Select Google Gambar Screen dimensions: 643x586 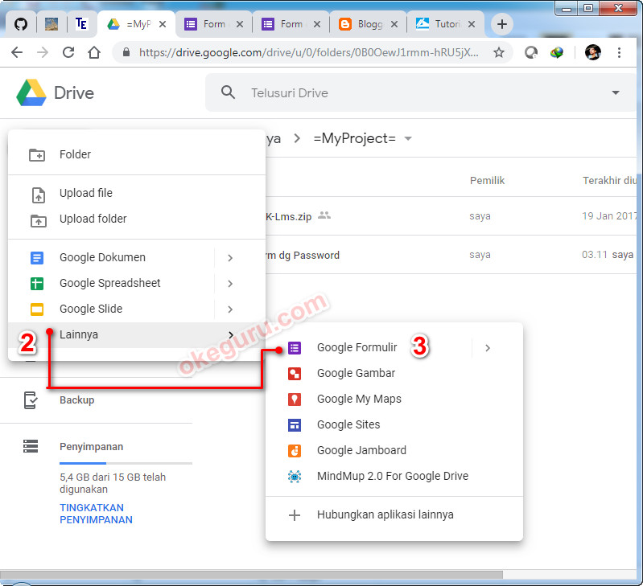394,374
